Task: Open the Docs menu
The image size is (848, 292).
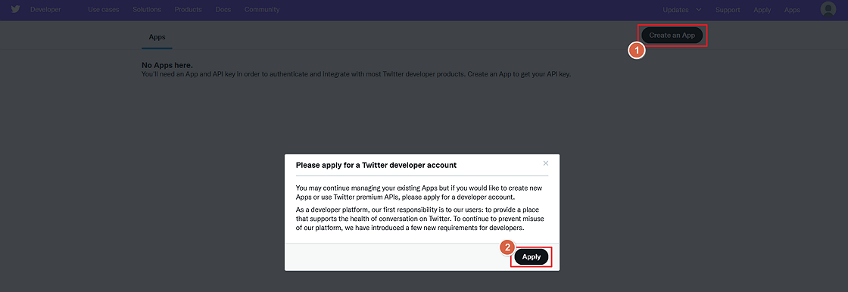Action: coord(223,10)
